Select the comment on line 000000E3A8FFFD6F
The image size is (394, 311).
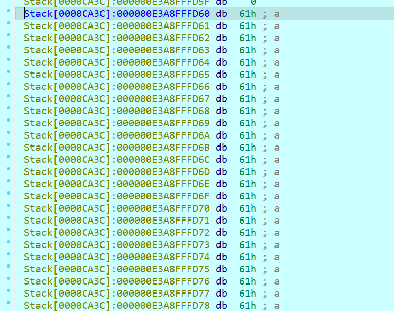click(x=271, y=196)
